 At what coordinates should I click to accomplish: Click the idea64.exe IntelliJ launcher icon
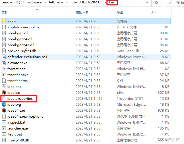click(x=4, y=111)
